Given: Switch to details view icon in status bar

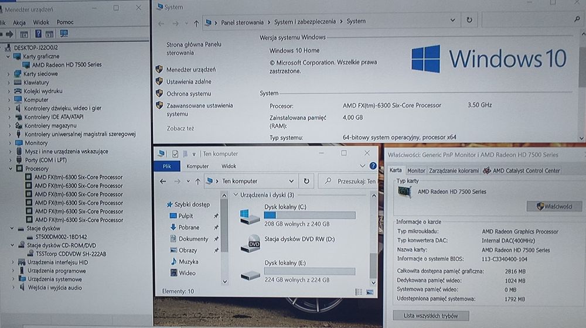Looking at the screenshot, I should (359, 292).
